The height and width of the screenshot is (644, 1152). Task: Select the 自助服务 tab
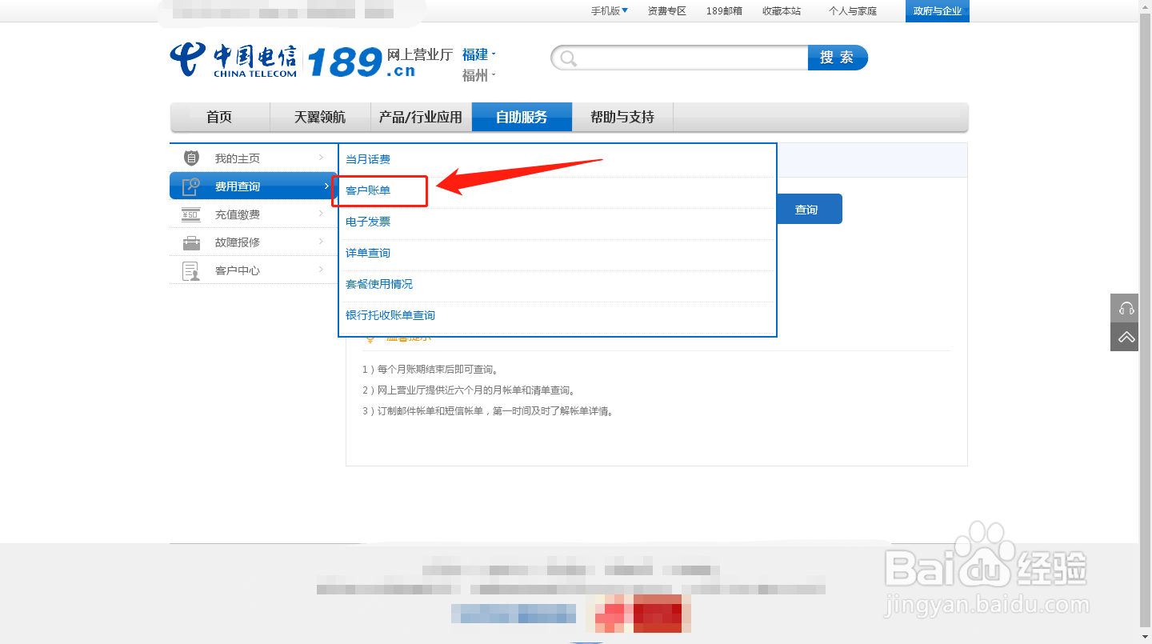click(x=522, y=117)
